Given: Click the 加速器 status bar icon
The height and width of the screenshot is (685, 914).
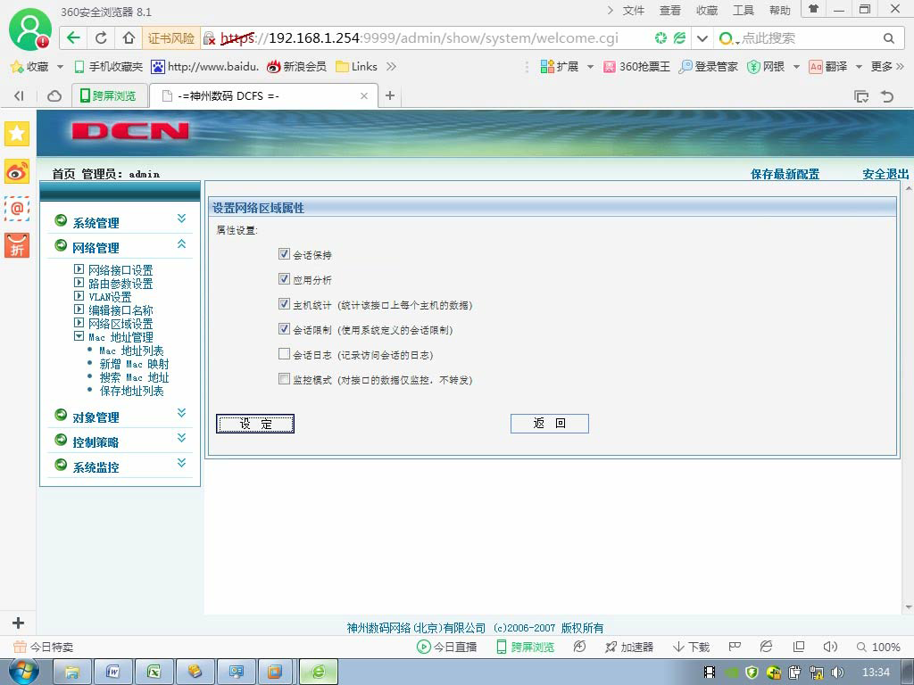Looking at the screenshot, I should [x=629, y=647].
